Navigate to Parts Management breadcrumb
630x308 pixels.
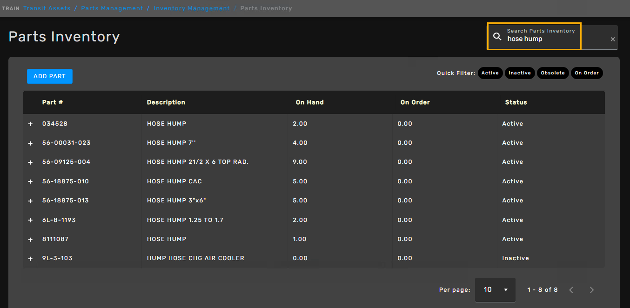(x=112, y=8)
